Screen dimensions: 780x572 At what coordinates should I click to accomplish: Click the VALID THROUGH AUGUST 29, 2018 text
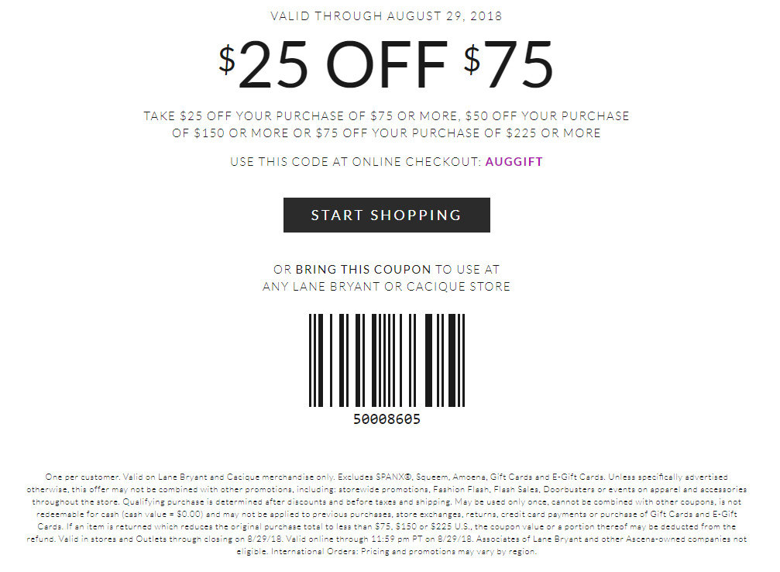(387, 16)
